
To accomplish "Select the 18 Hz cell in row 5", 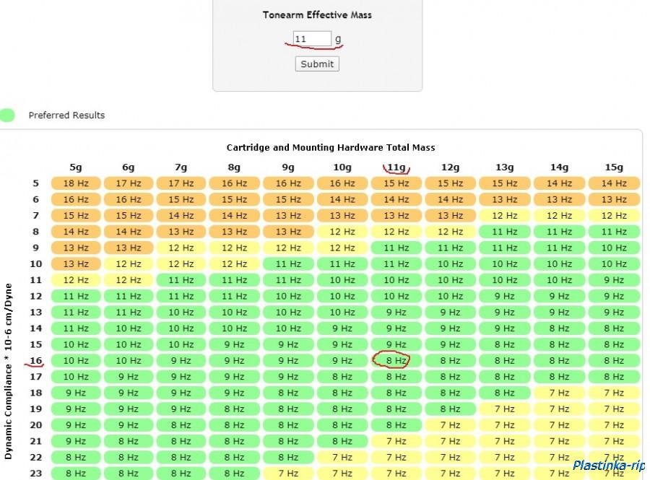I will pos(76,183).
